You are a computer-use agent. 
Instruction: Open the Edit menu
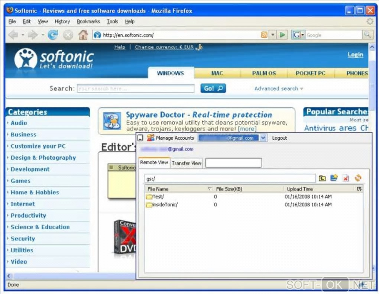point(27,22)
